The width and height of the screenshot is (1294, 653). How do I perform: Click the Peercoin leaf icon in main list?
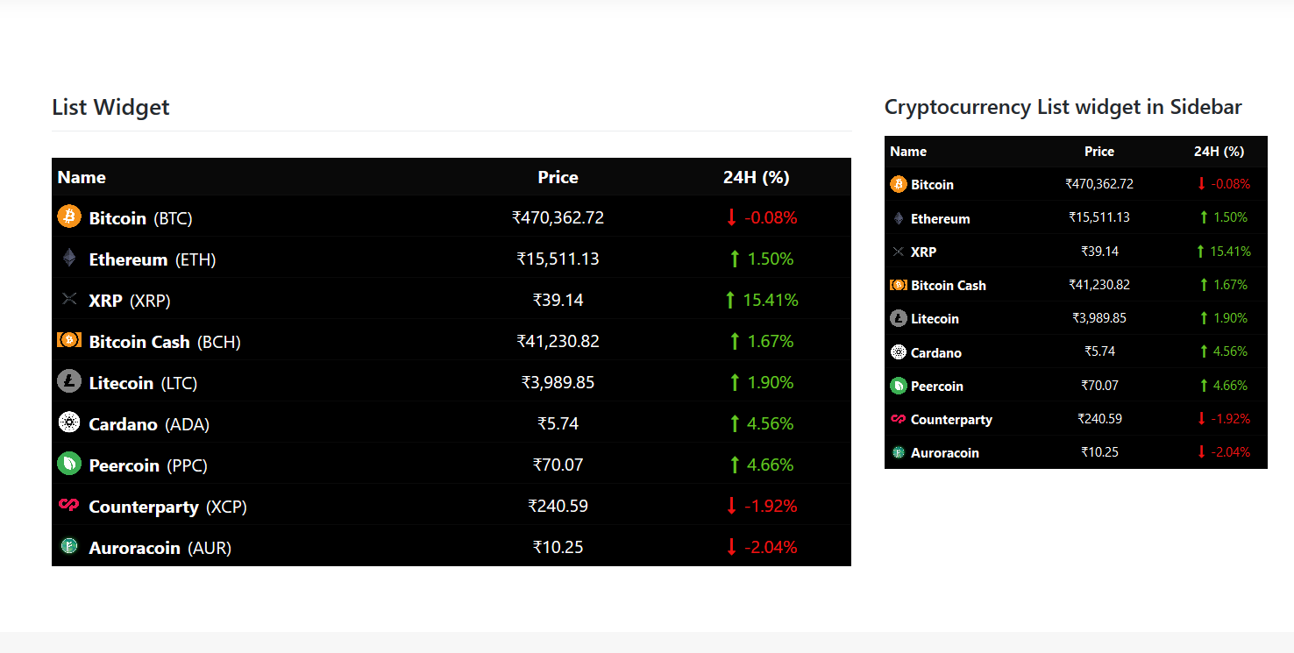coord(69,464)
